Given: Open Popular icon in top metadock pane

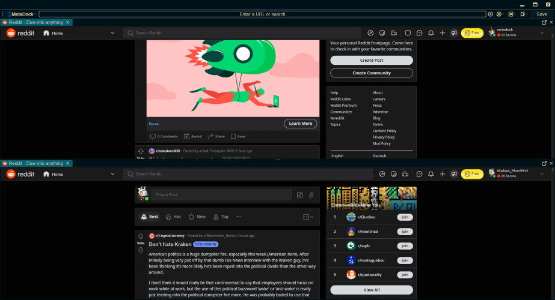Looking at the screenshot, I should coord(370,33).
